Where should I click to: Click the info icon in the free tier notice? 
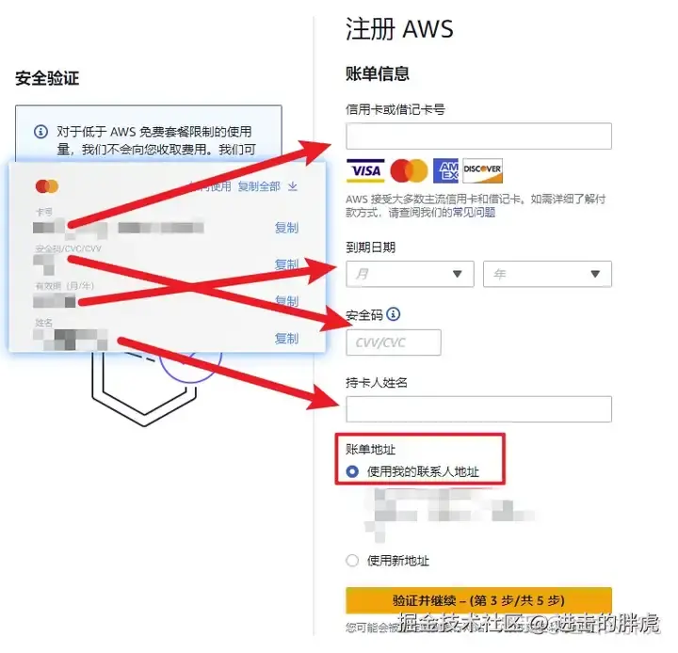point(40,132)
